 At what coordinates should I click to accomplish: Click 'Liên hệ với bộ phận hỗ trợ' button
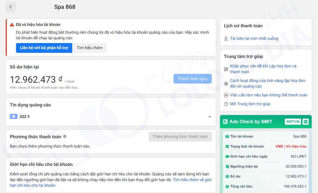coord(44,48)
